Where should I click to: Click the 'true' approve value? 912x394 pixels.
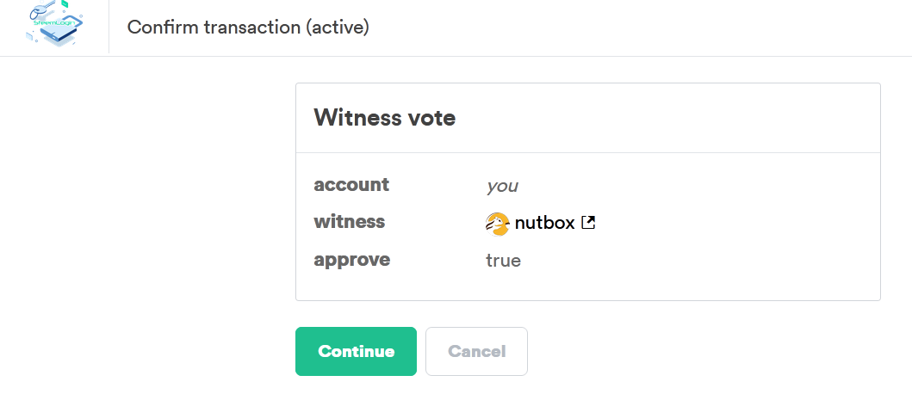(x=503, y=260)
